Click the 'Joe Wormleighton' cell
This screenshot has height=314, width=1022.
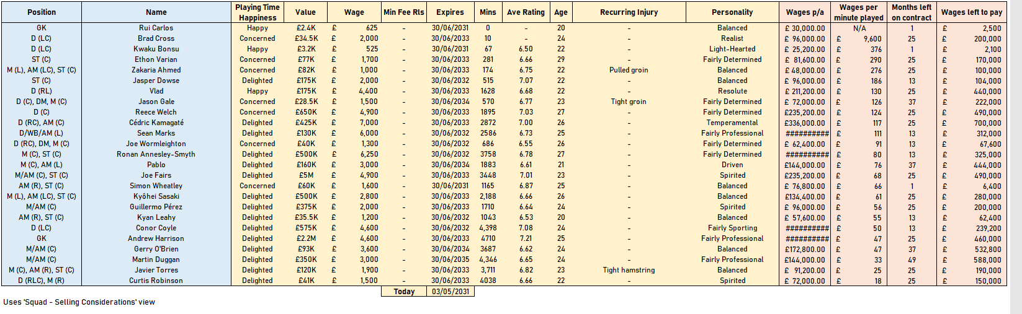pyautogui.click(x=156, y=144)
